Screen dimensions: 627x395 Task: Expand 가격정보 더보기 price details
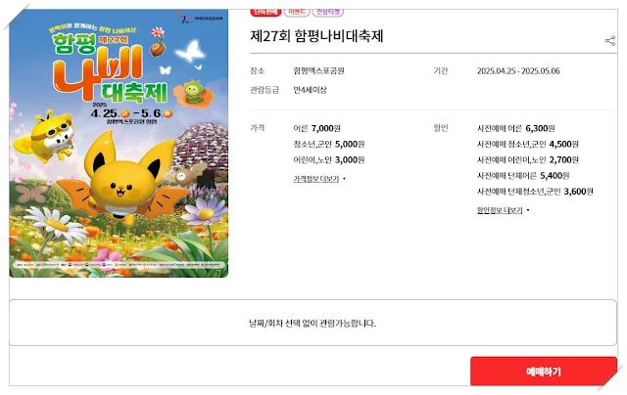click(x=319, y=179)
